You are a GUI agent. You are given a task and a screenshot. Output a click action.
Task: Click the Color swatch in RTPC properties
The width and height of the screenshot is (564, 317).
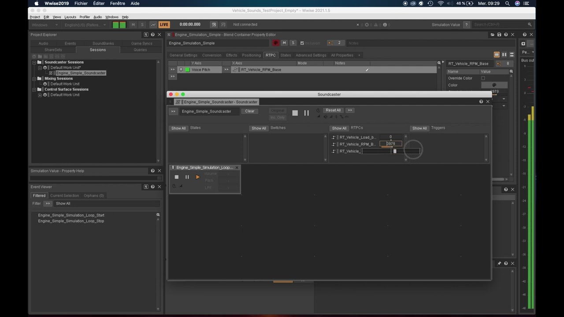494,85
